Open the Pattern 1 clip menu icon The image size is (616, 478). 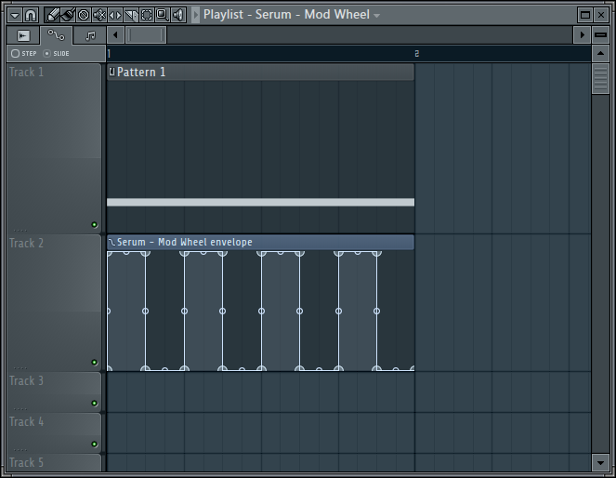point(112,72)
